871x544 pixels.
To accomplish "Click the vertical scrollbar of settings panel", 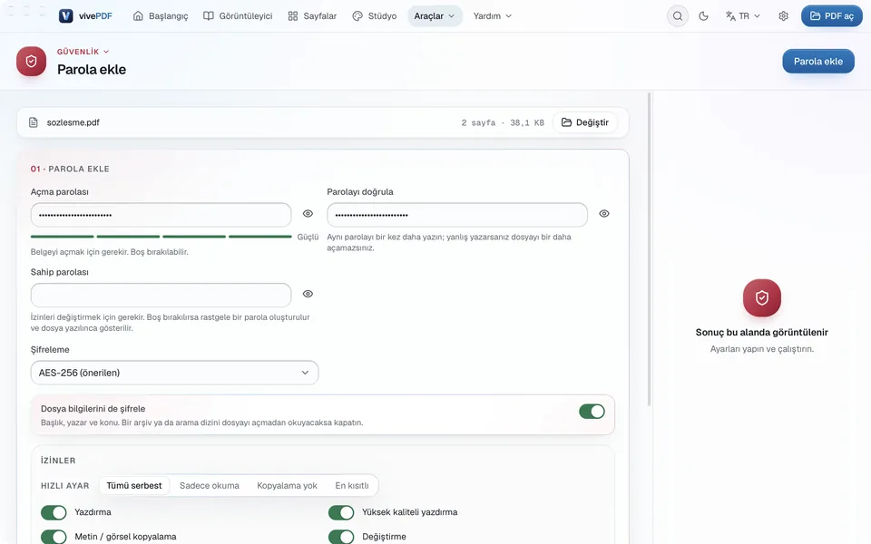I will [x=649, y=250].
